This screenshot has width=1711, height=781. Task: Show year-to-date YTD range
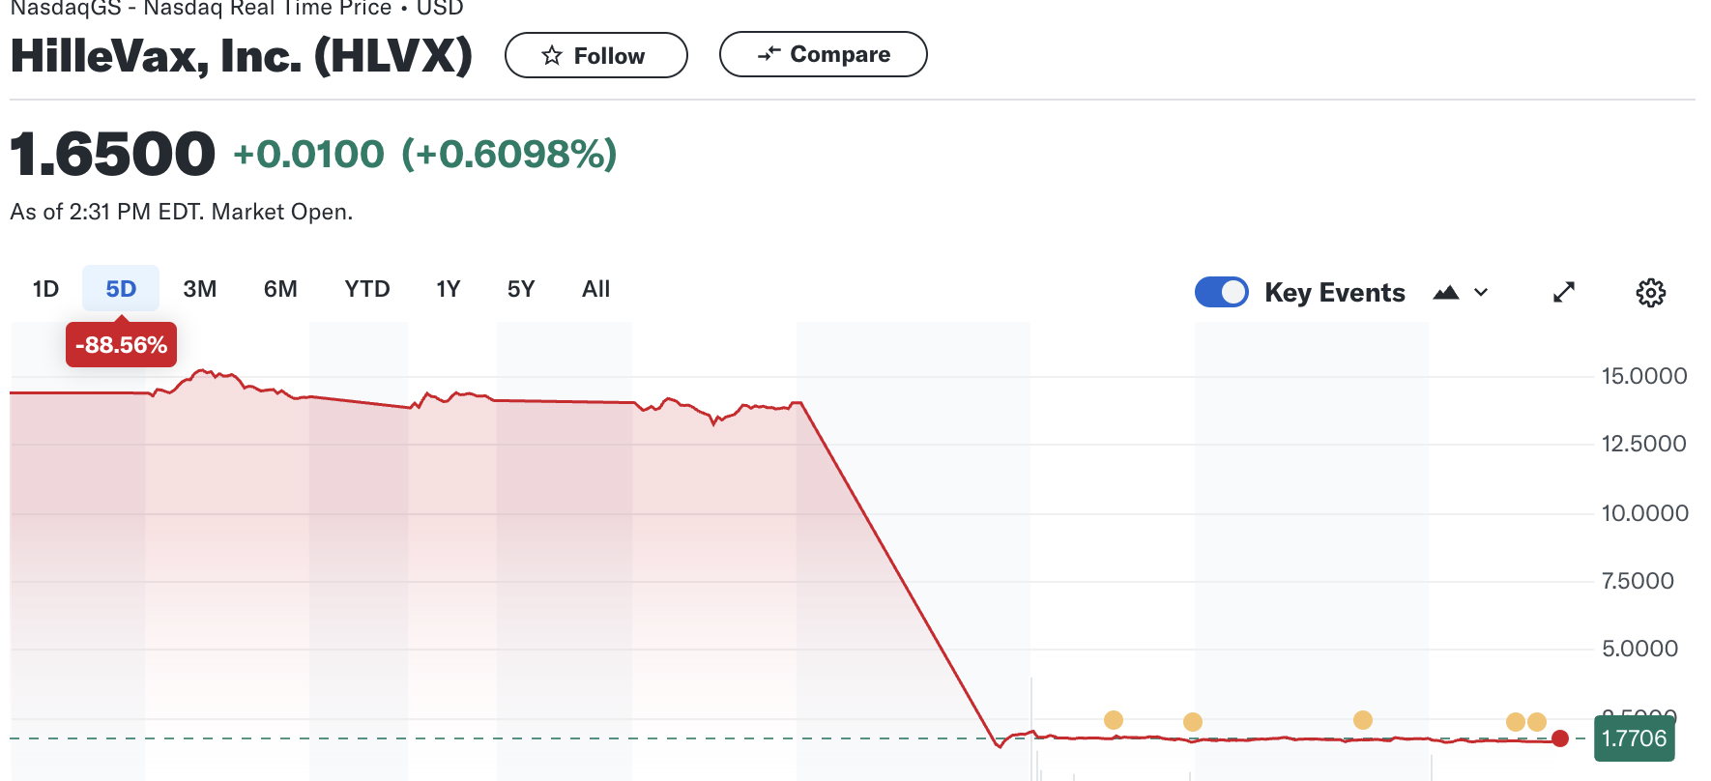(367, 289)
